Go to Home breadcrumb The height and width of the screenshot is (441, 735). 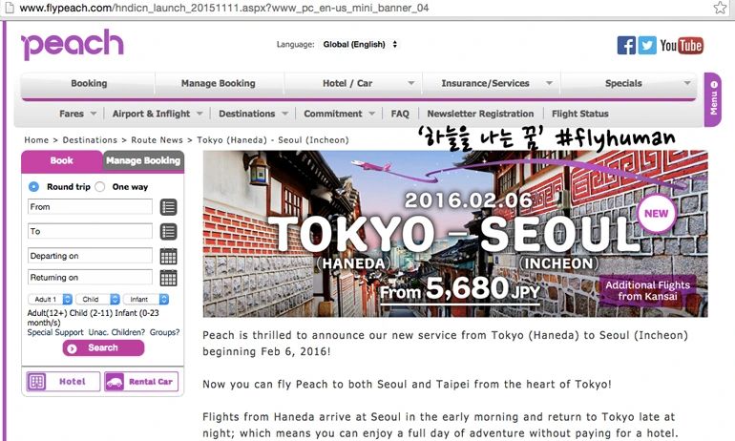click(36, 140)
